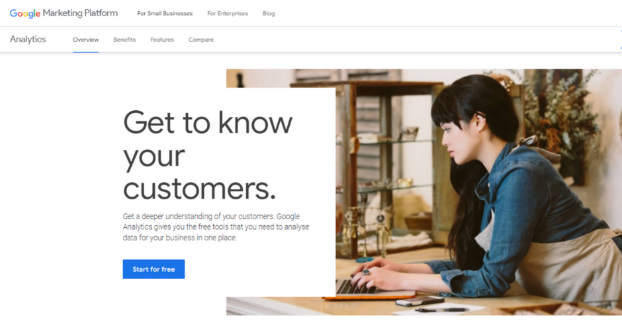The image size is (622, 330).
Task: Click the paragraph about deeper customer understanding
Action: [x=216, y=227]
